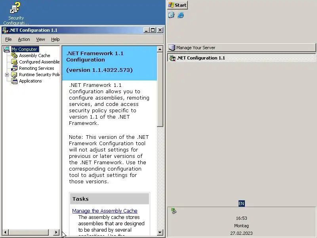
Task: Click the .NET Configuration 1.1 taskbar button
Action: (241, 58)
